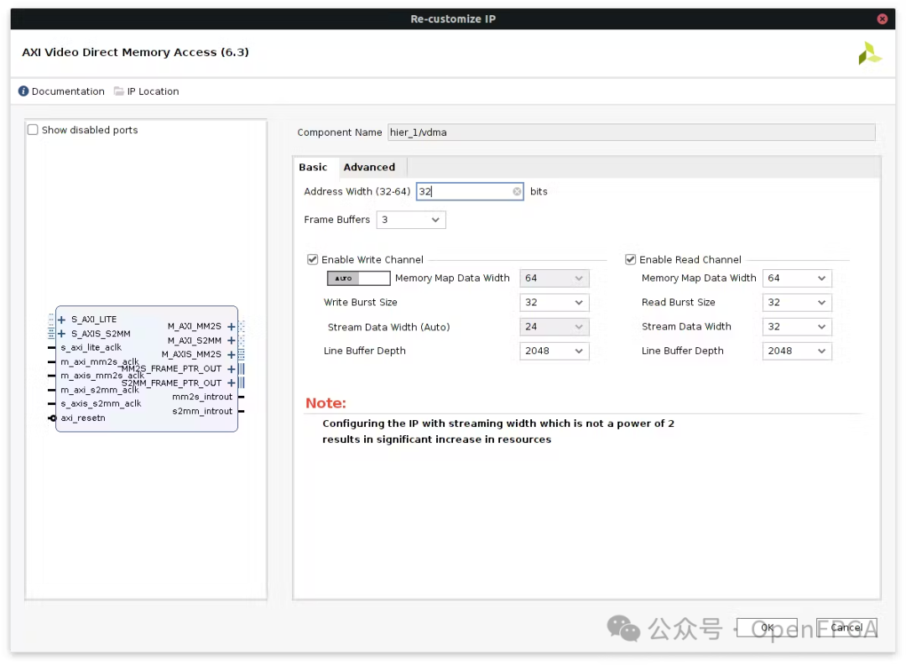Expand the S_AXI_LITE port plus icon
This screenshot has height=665, width=906.
62,320
